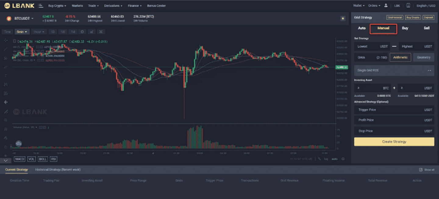This screenshot has width=439, height=199.
Task: Toggle percentage scale on the chart axis
Action: (x=319, y=159)
